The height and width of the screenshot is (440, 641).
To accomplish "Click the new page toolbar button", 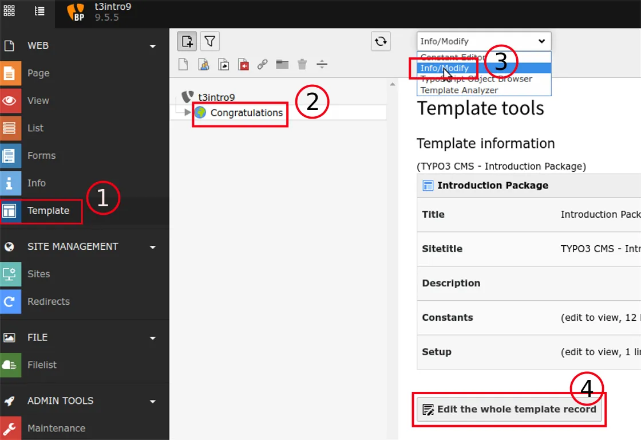I will coord(187,41).
